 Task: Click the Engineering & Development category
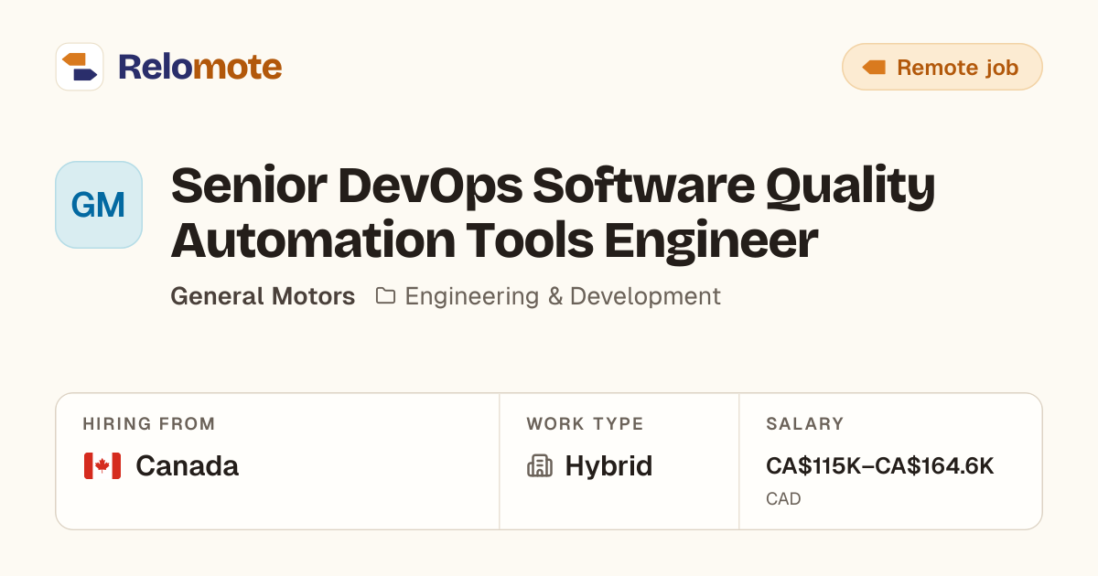563,296
